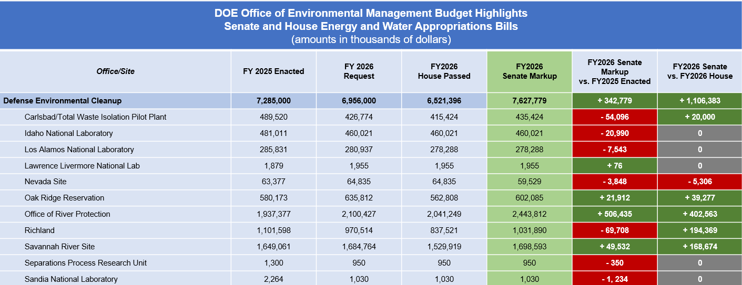Select the Senate Markup vs. FY2025 Enacted header
This screenshot has height=285, width=742.
pos(615,71)
